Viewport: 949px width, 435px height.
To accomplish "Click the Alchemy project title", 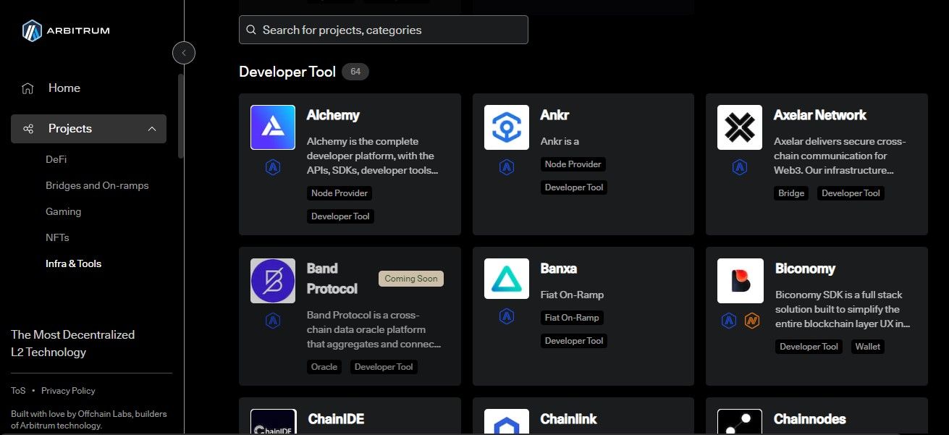I will (x=333, y=115).
